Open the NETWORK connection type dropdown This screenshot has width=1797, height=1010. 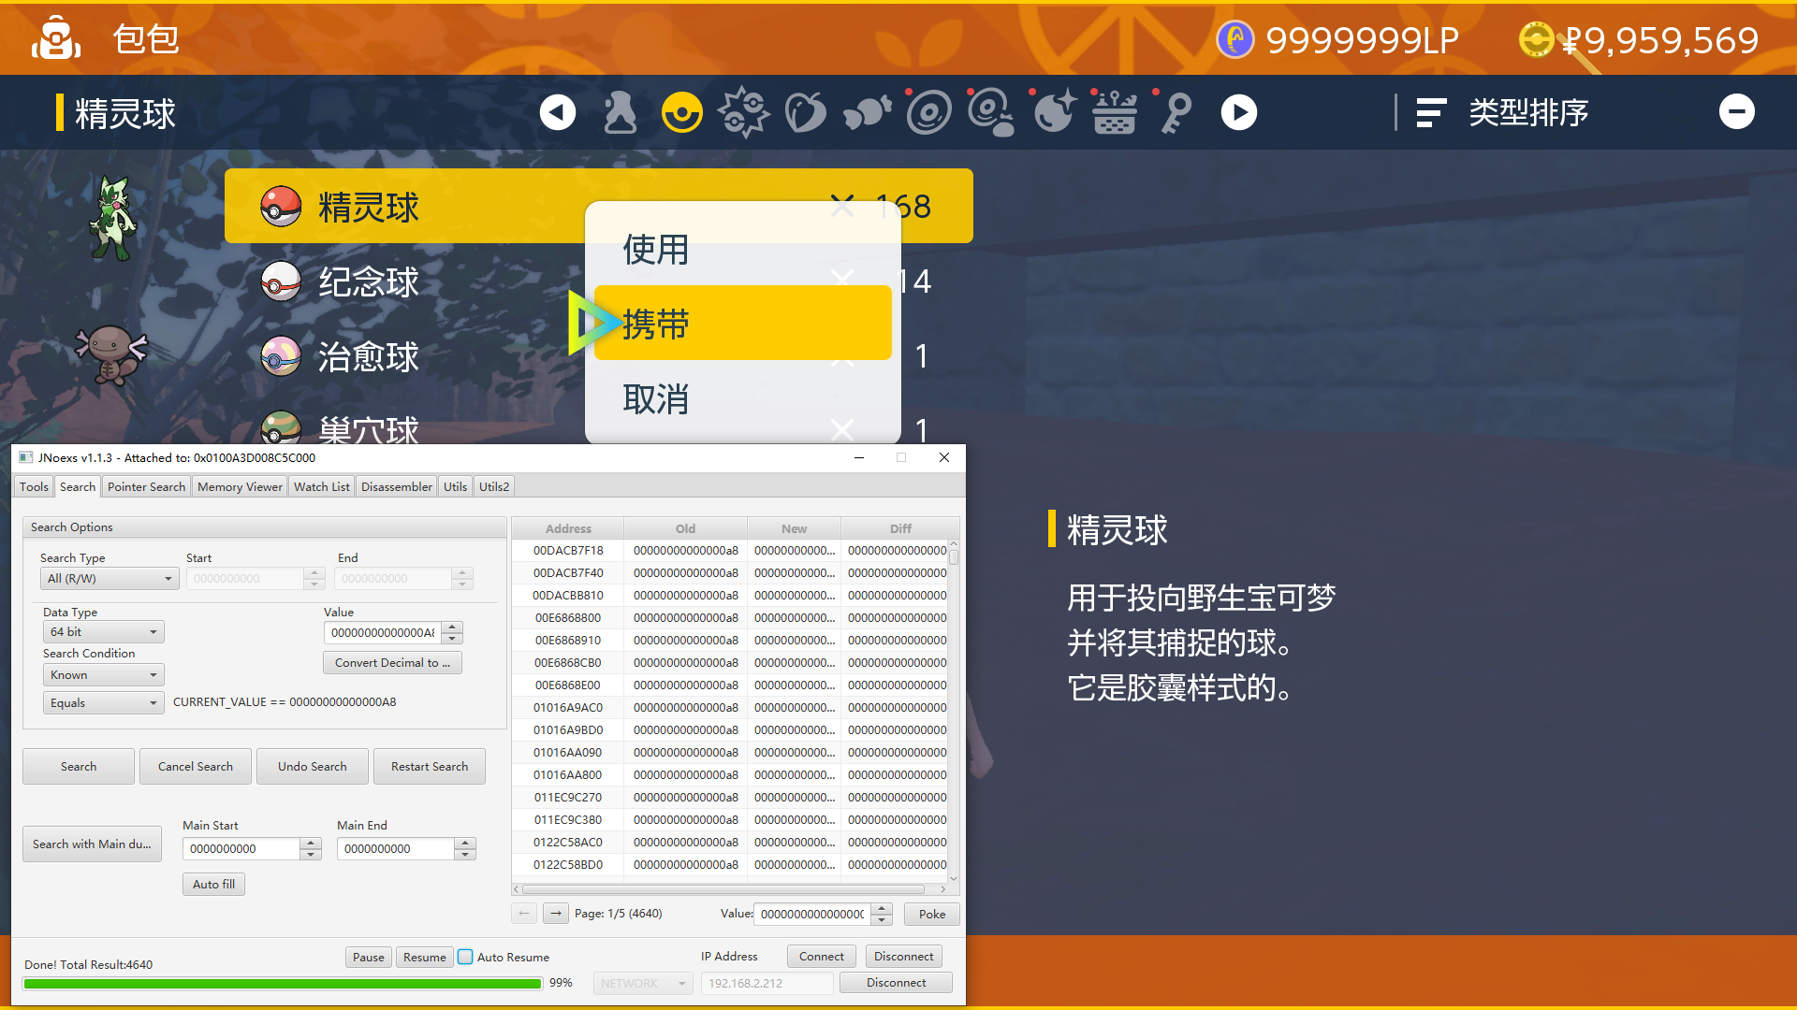pos(644,984)
